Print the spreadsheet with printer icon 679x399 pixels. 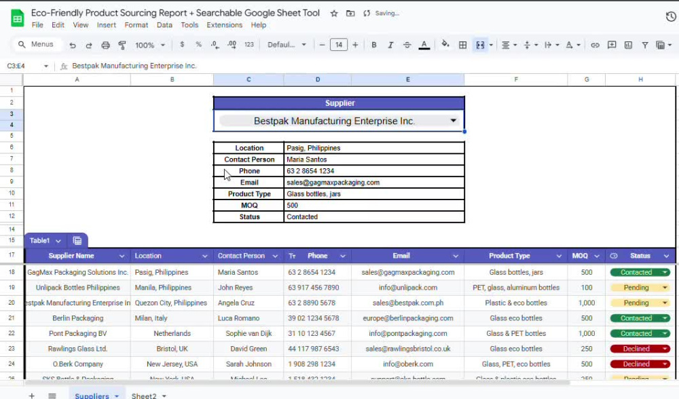105,45
